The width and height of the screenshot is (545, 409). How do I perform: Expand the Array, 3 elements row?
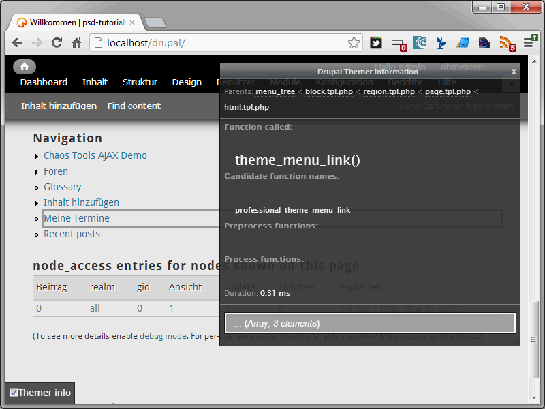click(x=370, y=323)
